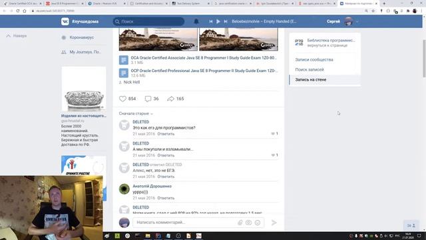The image size is (426, 240).
Task: Play the Empty Handed track
Action: point(218,21)
